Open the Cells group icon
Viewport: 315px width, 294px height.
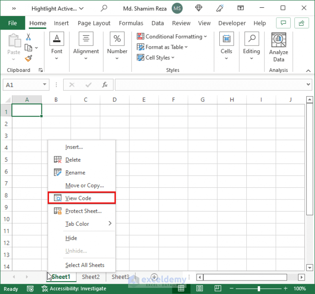point(226,39)
